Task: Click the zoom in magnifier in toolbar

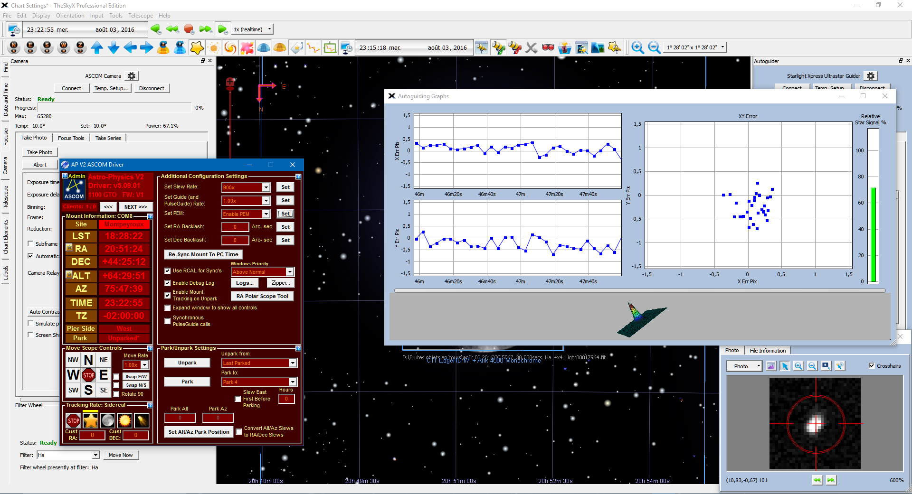Action: pos(637,47)
